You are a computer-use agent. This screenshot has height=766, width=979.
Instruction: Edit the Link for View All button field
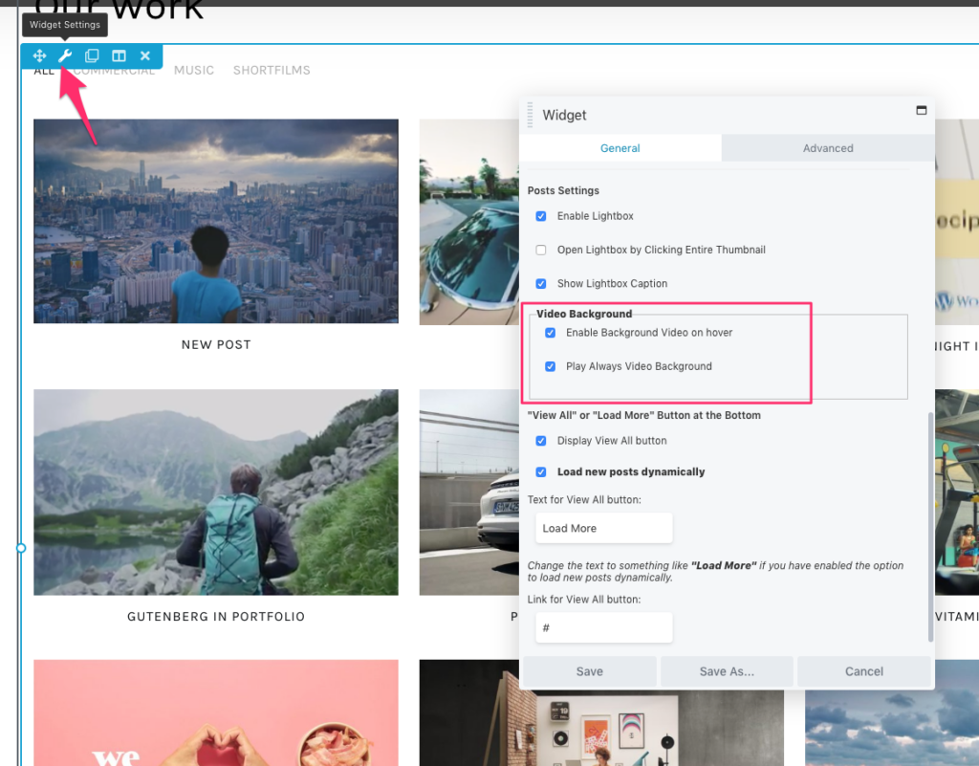point(604,627)
